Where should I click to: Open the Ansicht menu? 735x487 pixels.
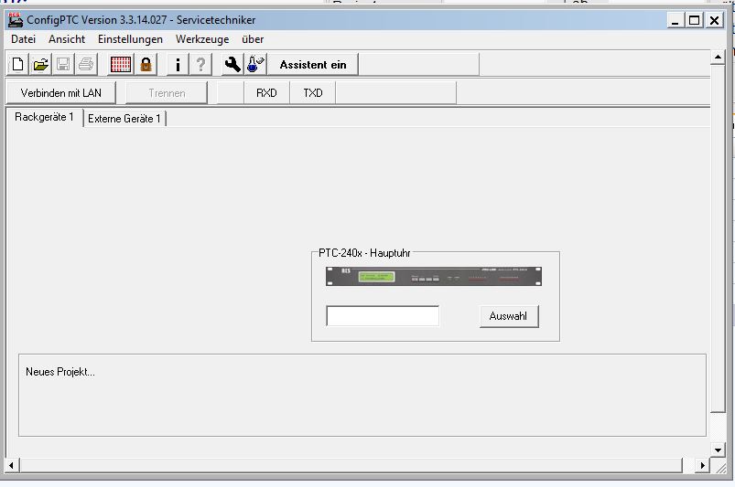click(67, 39)
